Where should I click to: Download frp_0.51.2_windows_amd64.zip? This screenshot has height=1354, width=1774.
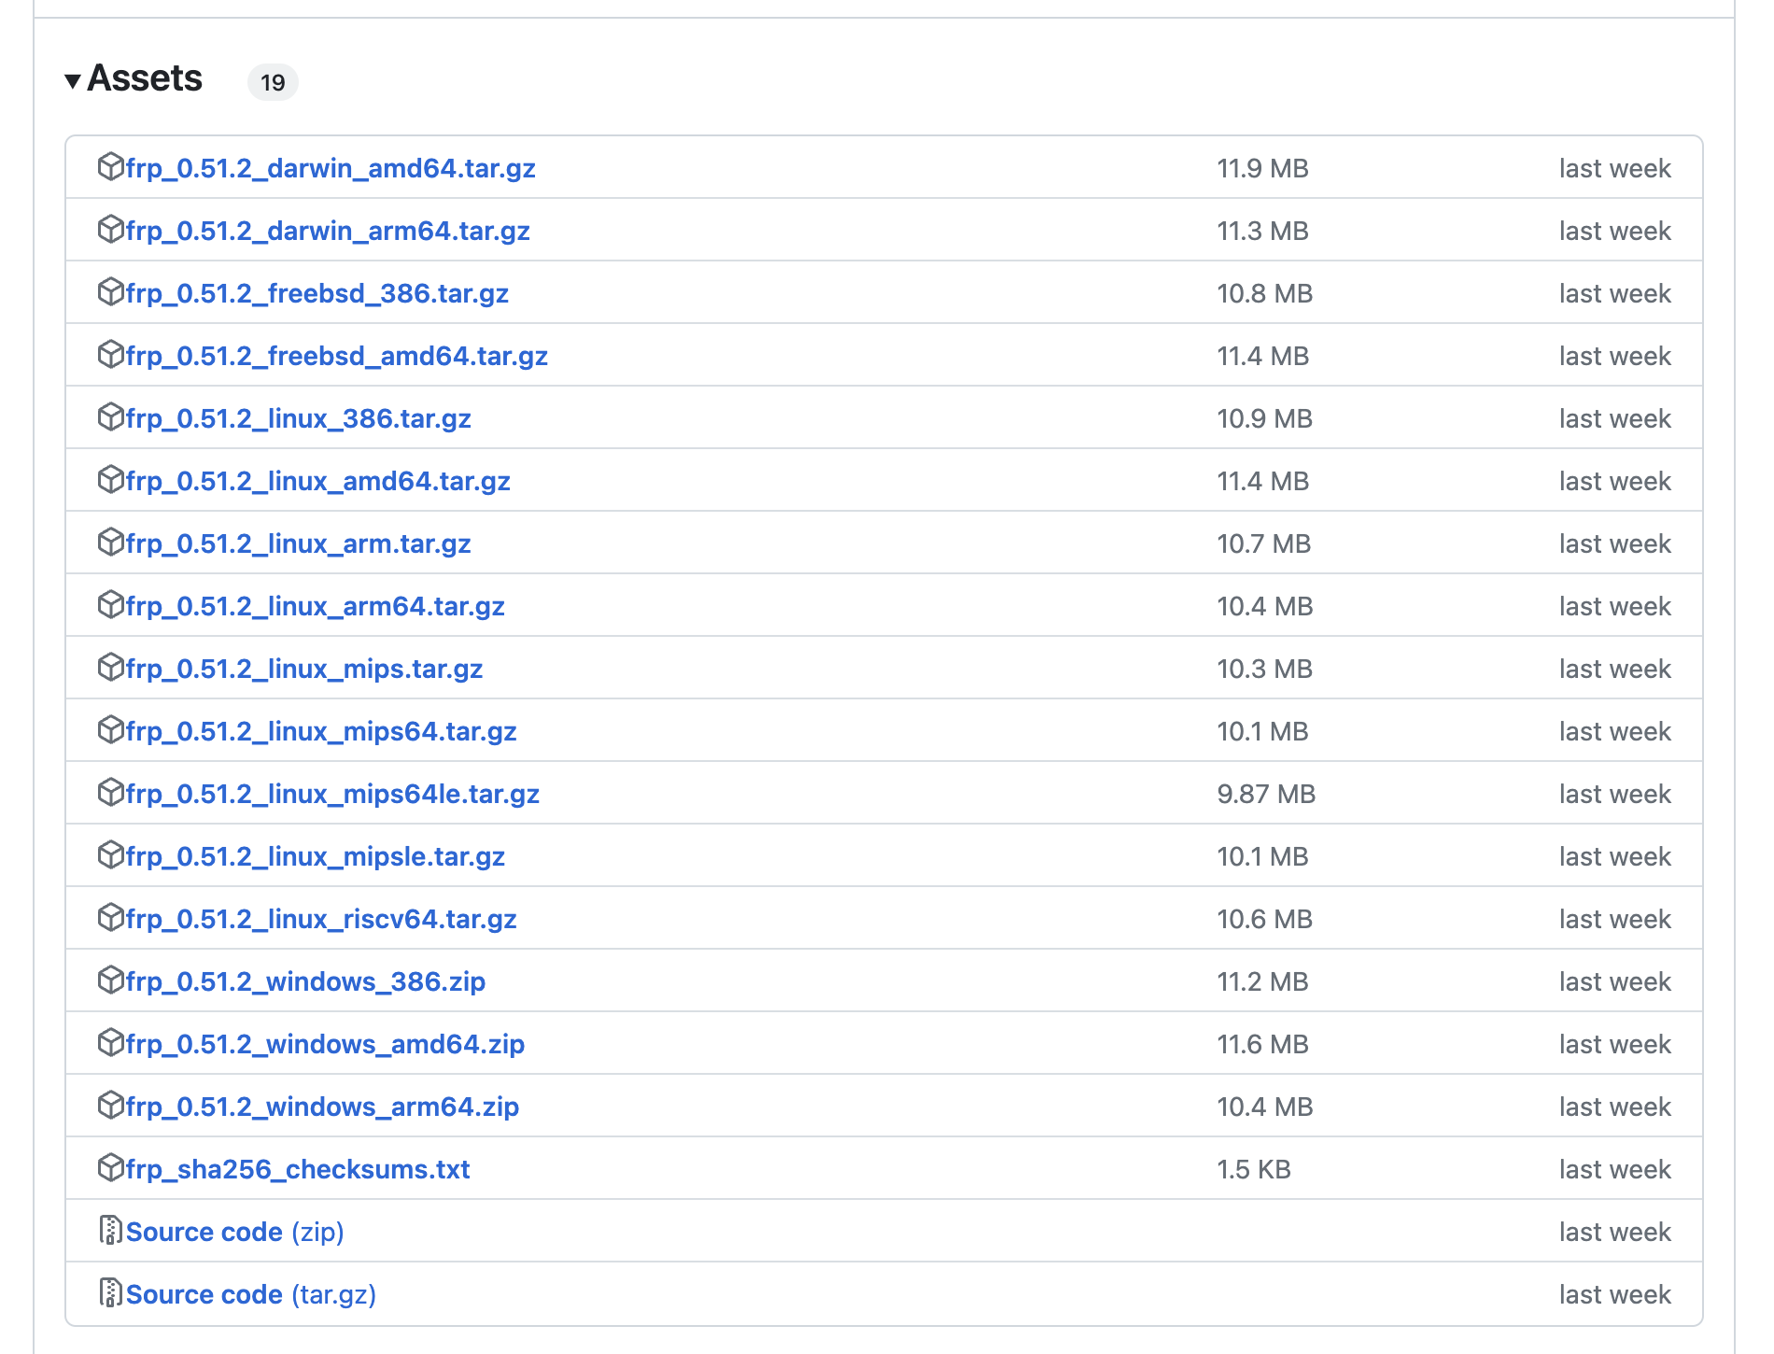(x=326, y=1044)
